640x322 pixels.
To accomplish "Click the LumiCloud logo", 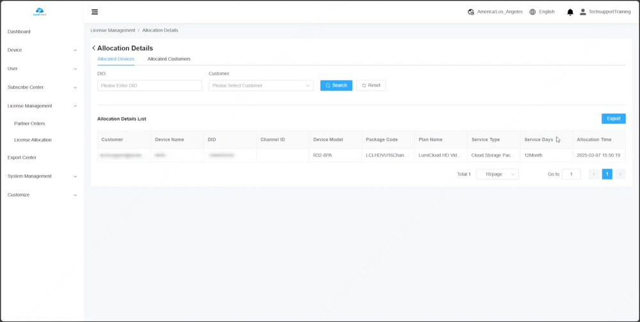I will point(40,12).
